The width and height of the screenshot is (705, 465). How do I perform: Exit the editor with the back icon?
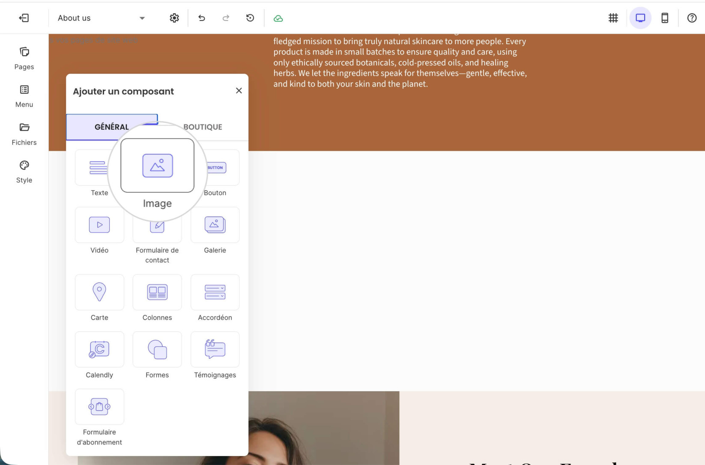point(24,18)
